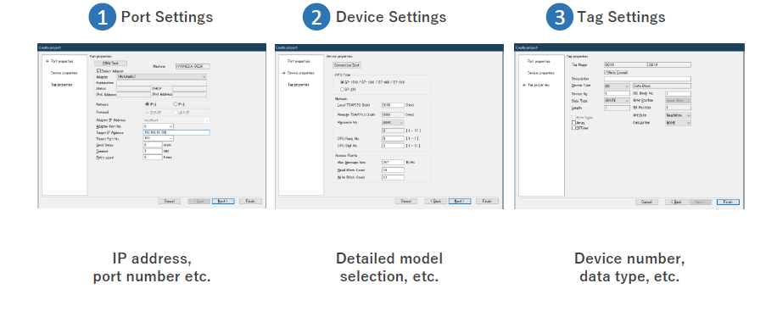The image size is (777, 311).
Task: Open the Attribute dropdown showing ReadWrite
Action: click(678, 115)
